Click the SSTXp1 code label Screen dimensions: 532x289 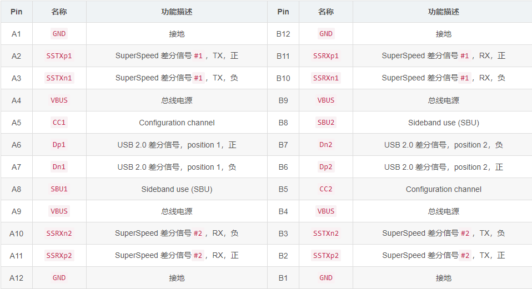(59, 56)
